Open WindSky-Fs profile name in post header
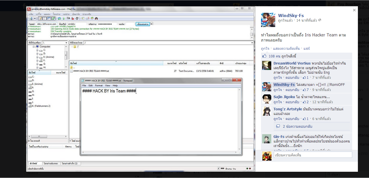 [291, 15]
